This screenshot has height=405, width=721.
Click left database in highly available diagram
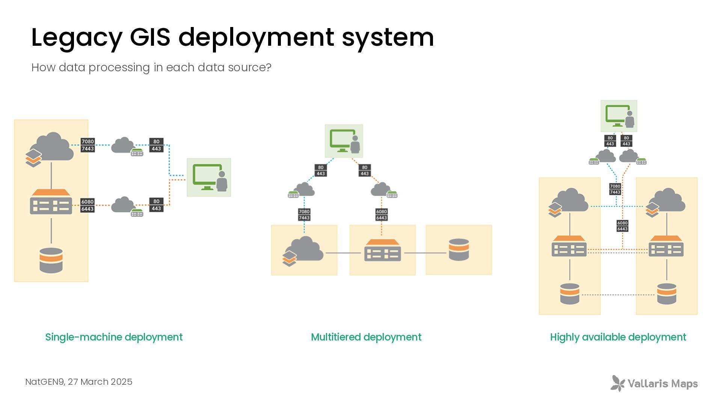pos(569,294)
